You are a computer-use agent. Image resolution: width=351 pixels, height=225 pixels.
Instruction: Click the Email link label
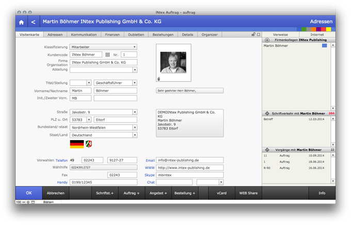tap(150, 160)
